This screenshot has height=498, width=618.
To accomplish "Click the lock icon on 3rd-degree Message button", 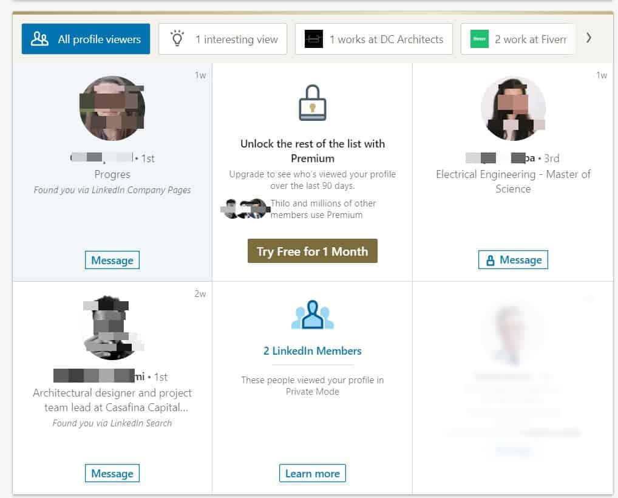I will [x=490, y=261].
